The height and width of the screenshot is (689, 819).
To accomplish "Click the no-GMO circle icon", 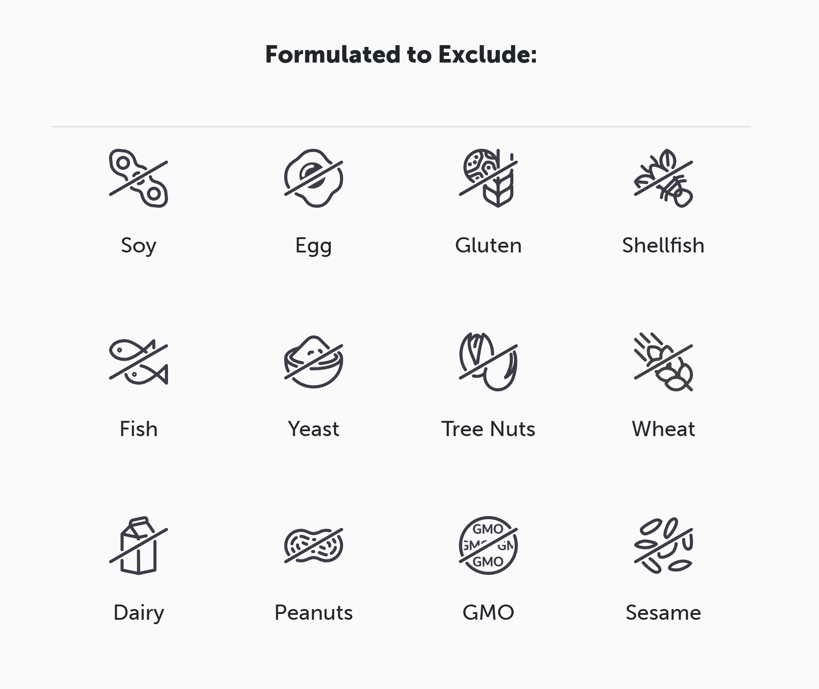I will pos(488,546).
